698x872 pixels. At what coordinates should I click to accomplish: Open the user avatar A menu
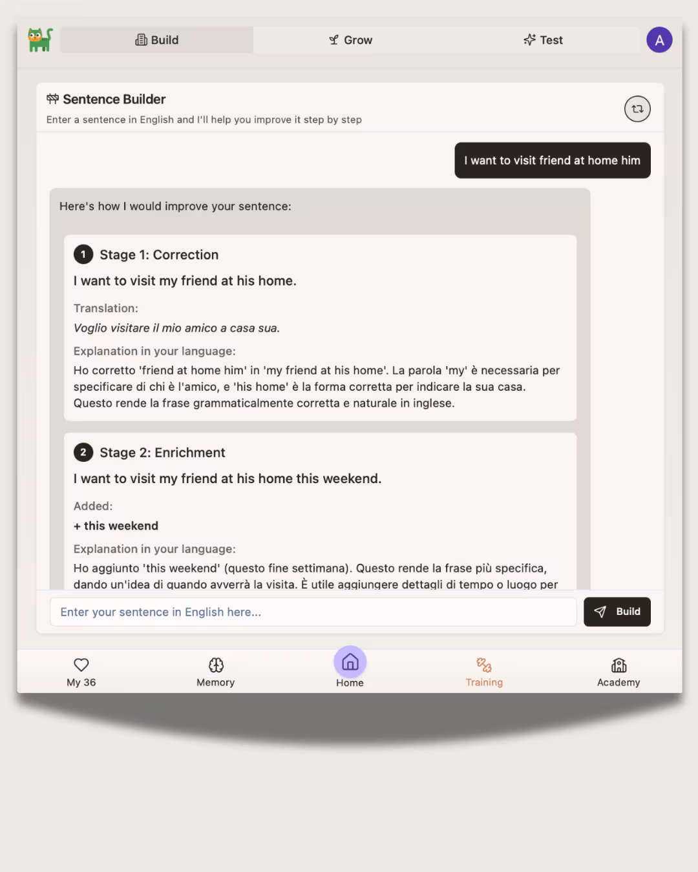coord(659,40)
